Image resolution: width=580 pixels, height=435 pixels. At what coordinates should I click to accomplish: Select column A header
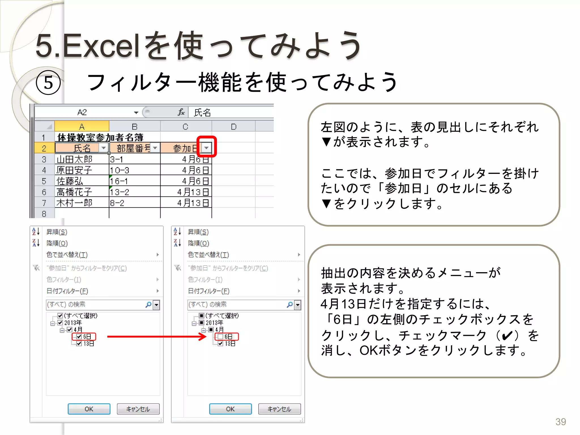(82, 126)
